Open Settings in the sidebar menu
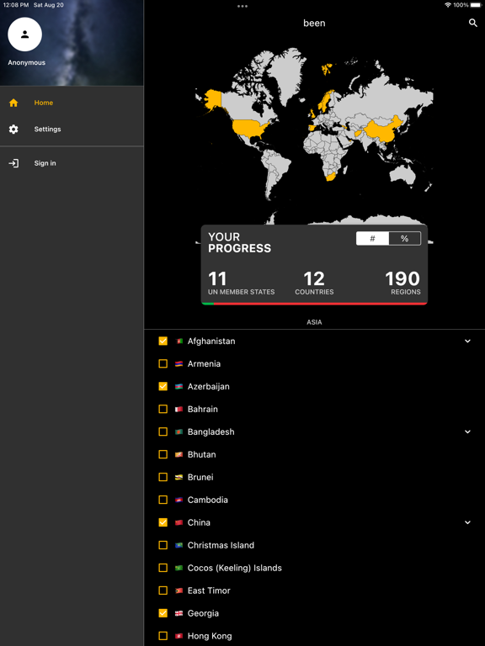The width and height of the screenshot is (485, 646). pos(72,130)
